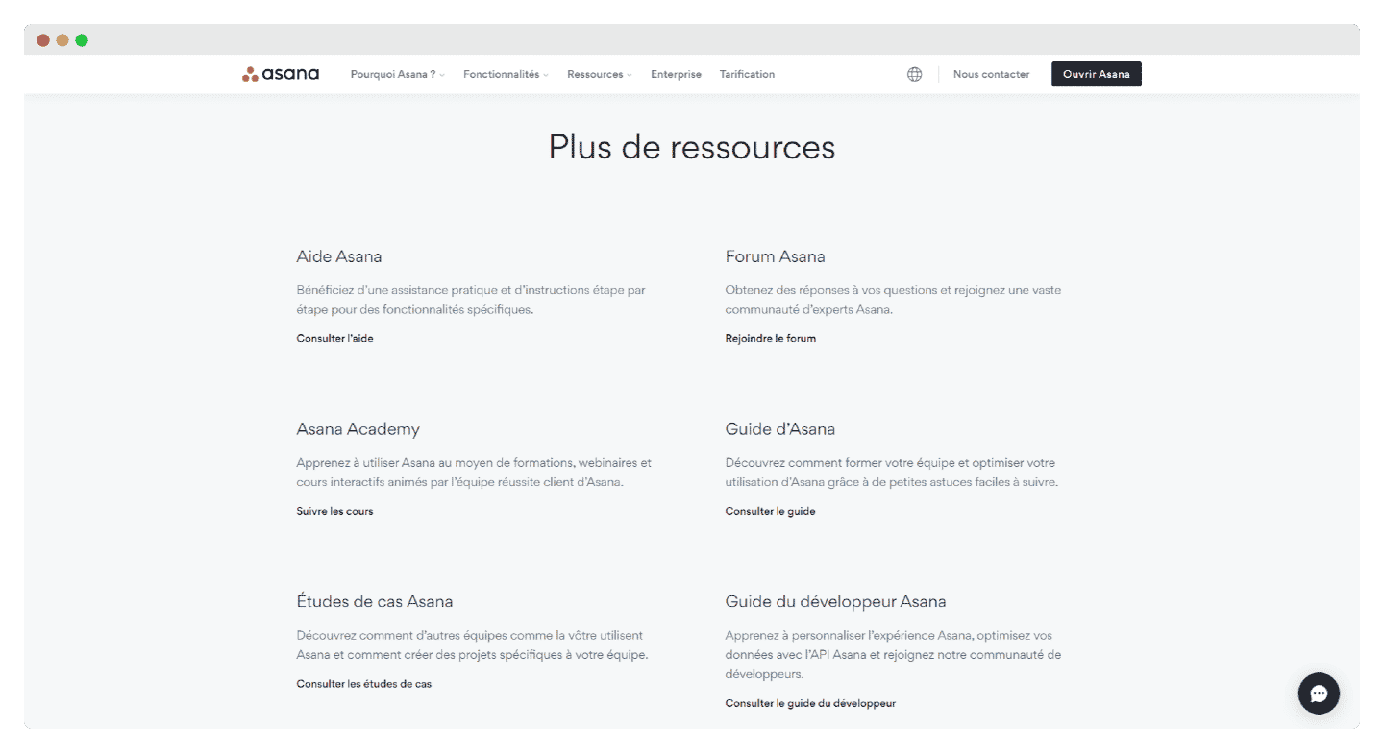Screen dimensions: 1384x753
Task: Click 'Apprenez à utiliser Asana' description
Action: [x=474, y=473]
